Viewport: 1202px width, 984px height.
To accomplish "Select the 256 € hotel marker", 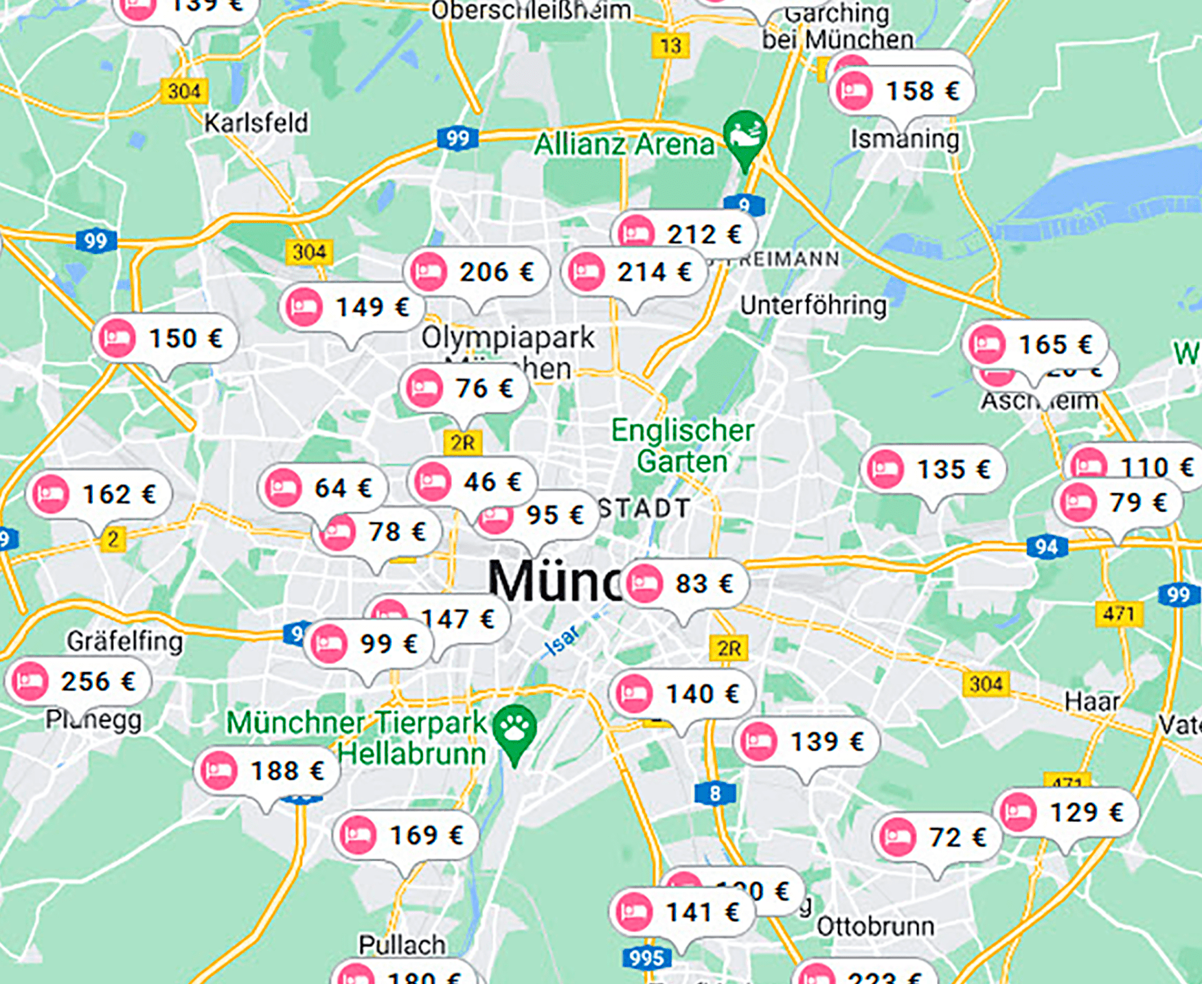I will click(78, 681).
